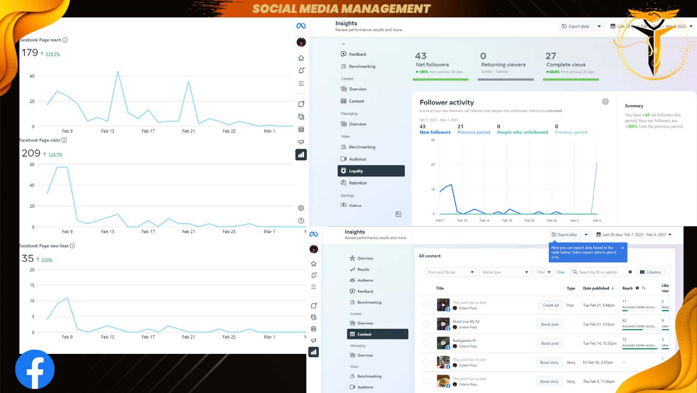Open Retention in Video menu
697x393 pixels.
tap(358, 183)
